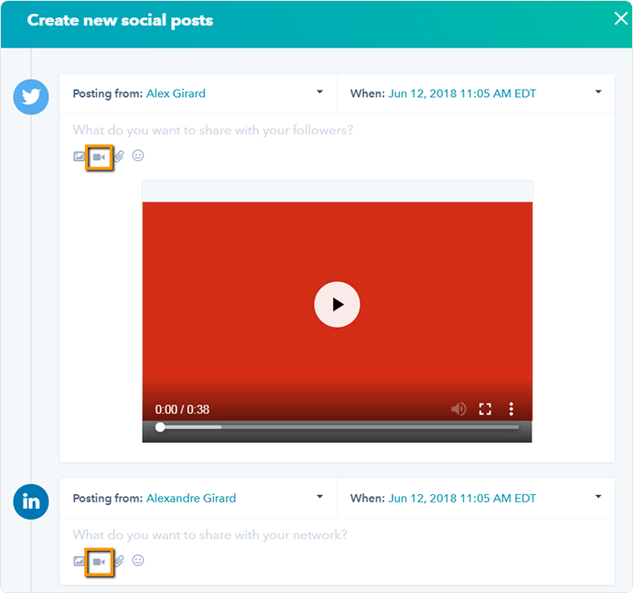Open the emoji picker in the LinkedIn post
The width and height of the screenshot is (633, 593).
pos(138,560)
